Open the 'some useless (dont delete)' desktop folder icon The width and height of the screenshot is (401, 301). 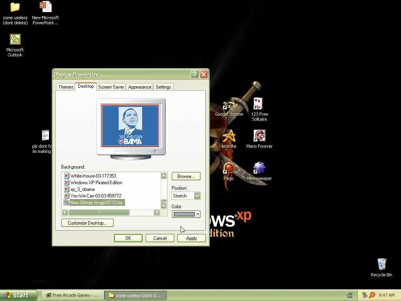point(15,7)
